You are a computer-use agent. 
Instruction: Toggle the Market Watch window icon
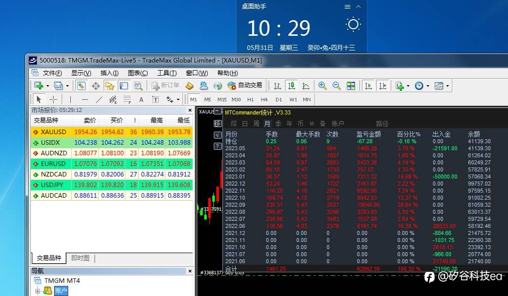[81, 86]
